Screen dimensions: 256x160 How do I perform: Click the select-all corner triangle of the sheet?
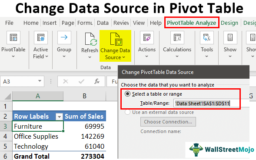(x=8, y=97)
